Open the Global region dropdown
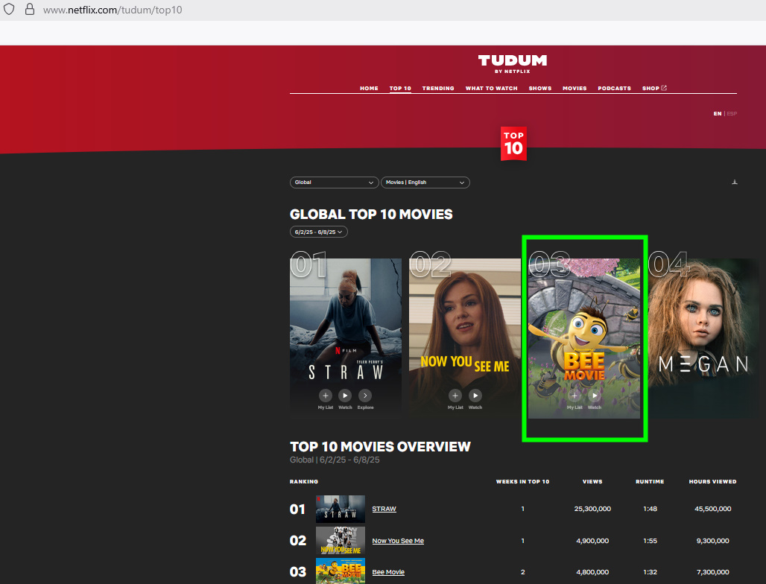766x584 pixels. click(334, 182)
